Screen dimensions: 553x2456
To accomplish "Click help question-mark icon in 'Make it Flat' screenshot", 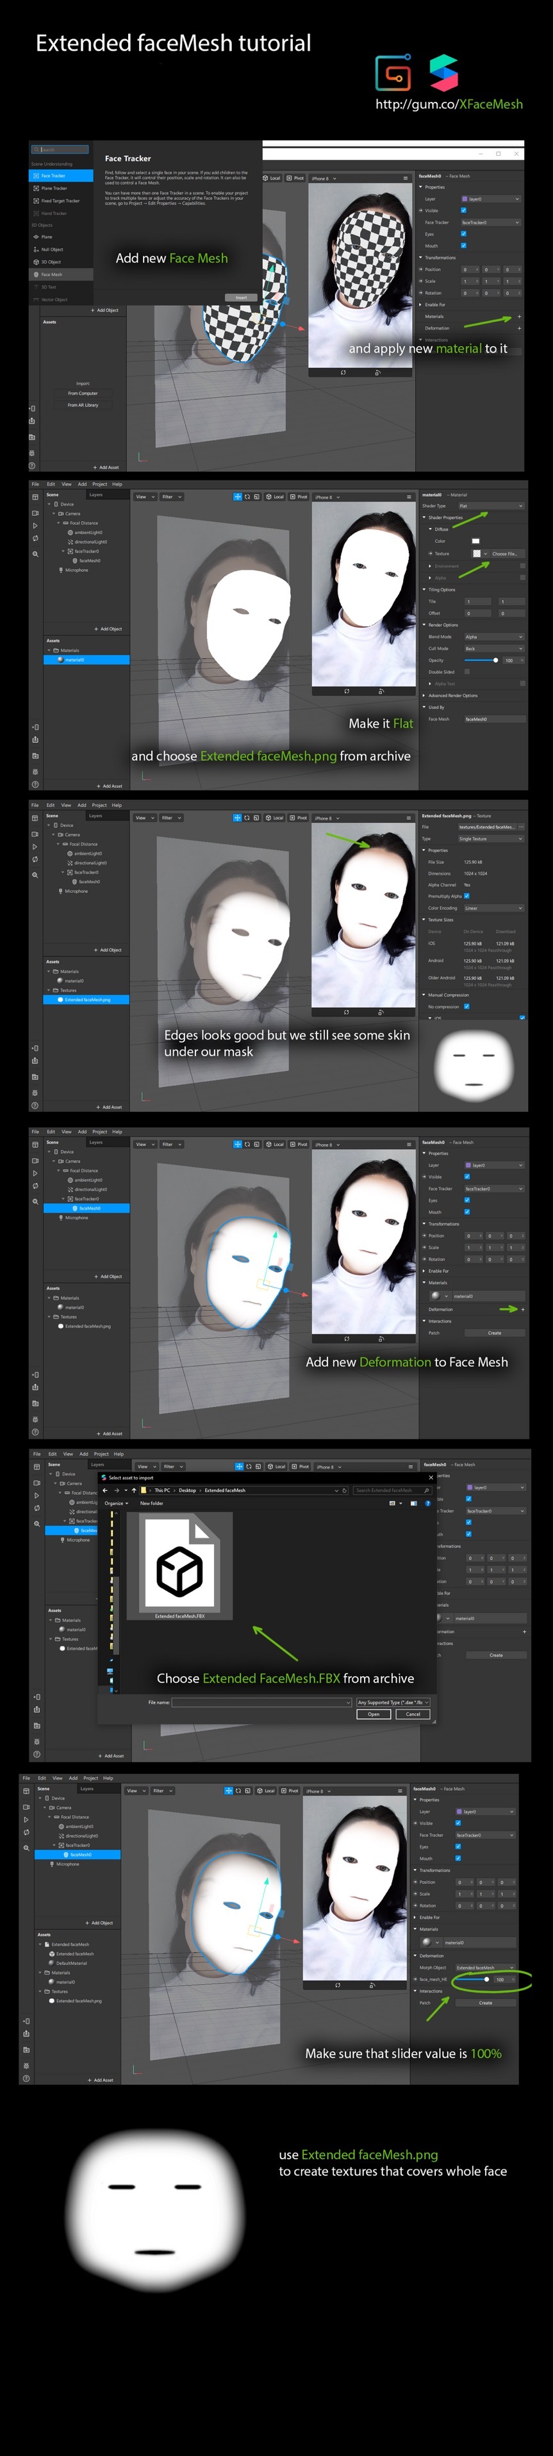I will coord(35,784).
